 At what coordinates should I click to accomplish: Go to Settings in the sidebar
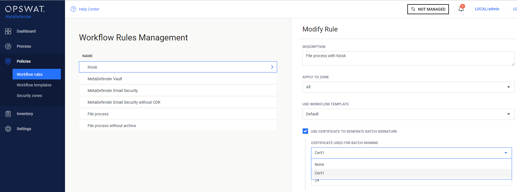pyautogui.click(x=24, y=129)
